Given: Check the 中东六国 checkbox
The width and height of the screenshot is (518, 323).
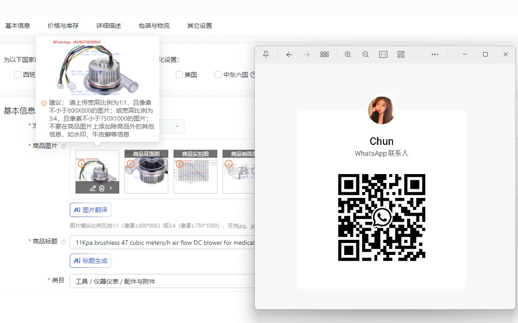Looking at the screenshot, I should point(218,75).
